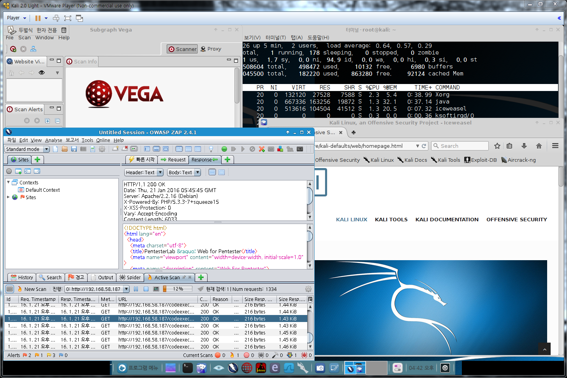567x378 pixels.
Task: Show scan progress details monitor icon
Action: pos(156,289)
